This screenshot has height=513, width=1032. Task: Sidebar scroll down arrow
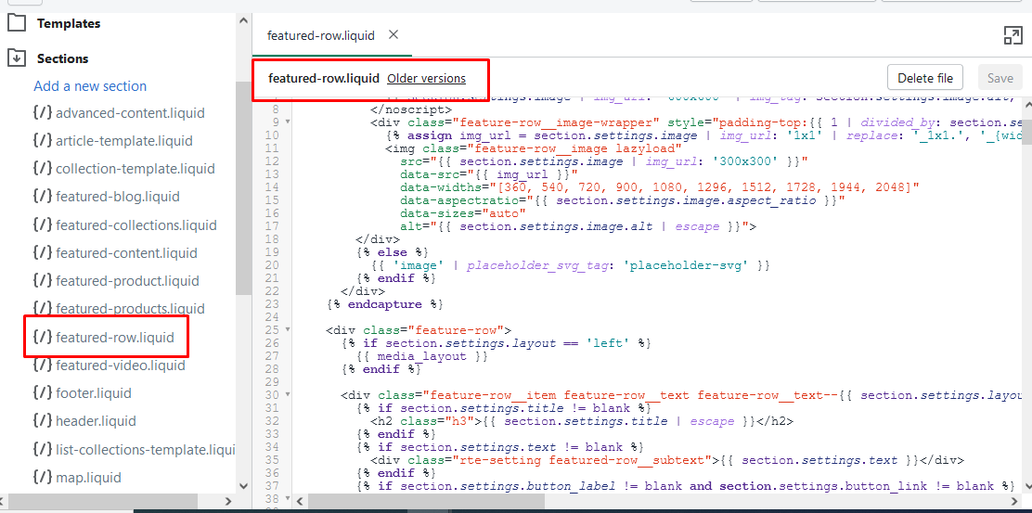coord(243,485)
